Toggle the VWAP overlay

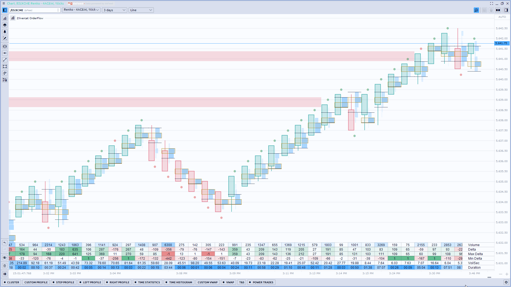(x=229, y=282)
